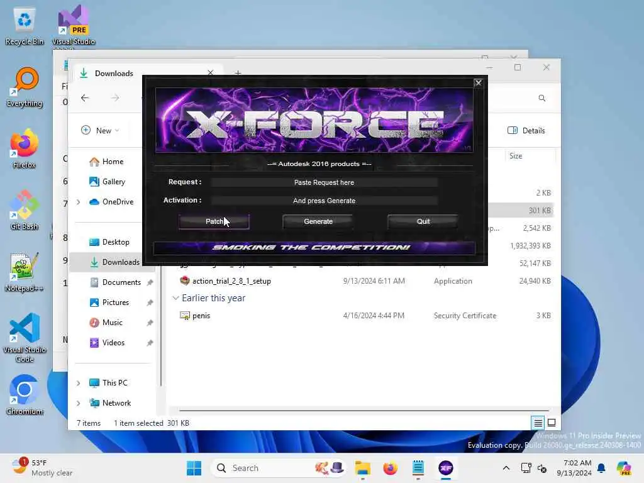
Task: Go forward in File Explorer
Action: pos(115,97)
